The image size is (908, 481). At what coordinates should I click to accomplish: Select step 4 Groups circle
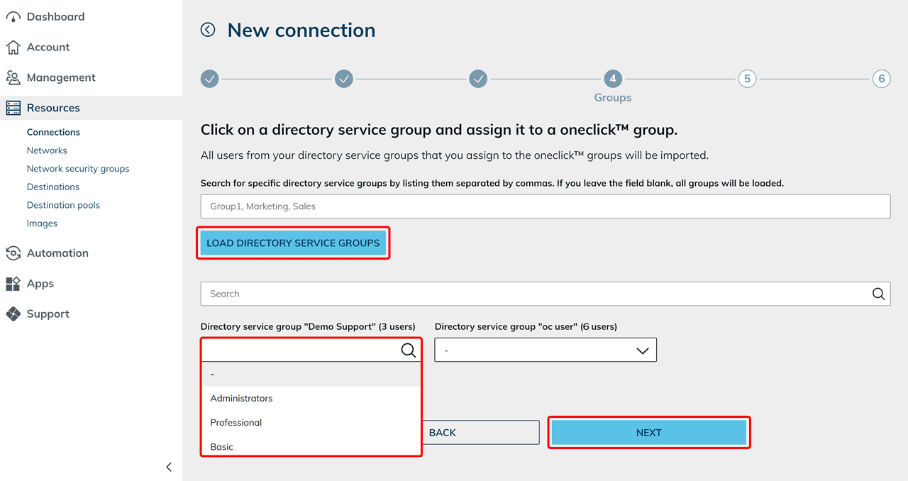[x=613, y=79]
